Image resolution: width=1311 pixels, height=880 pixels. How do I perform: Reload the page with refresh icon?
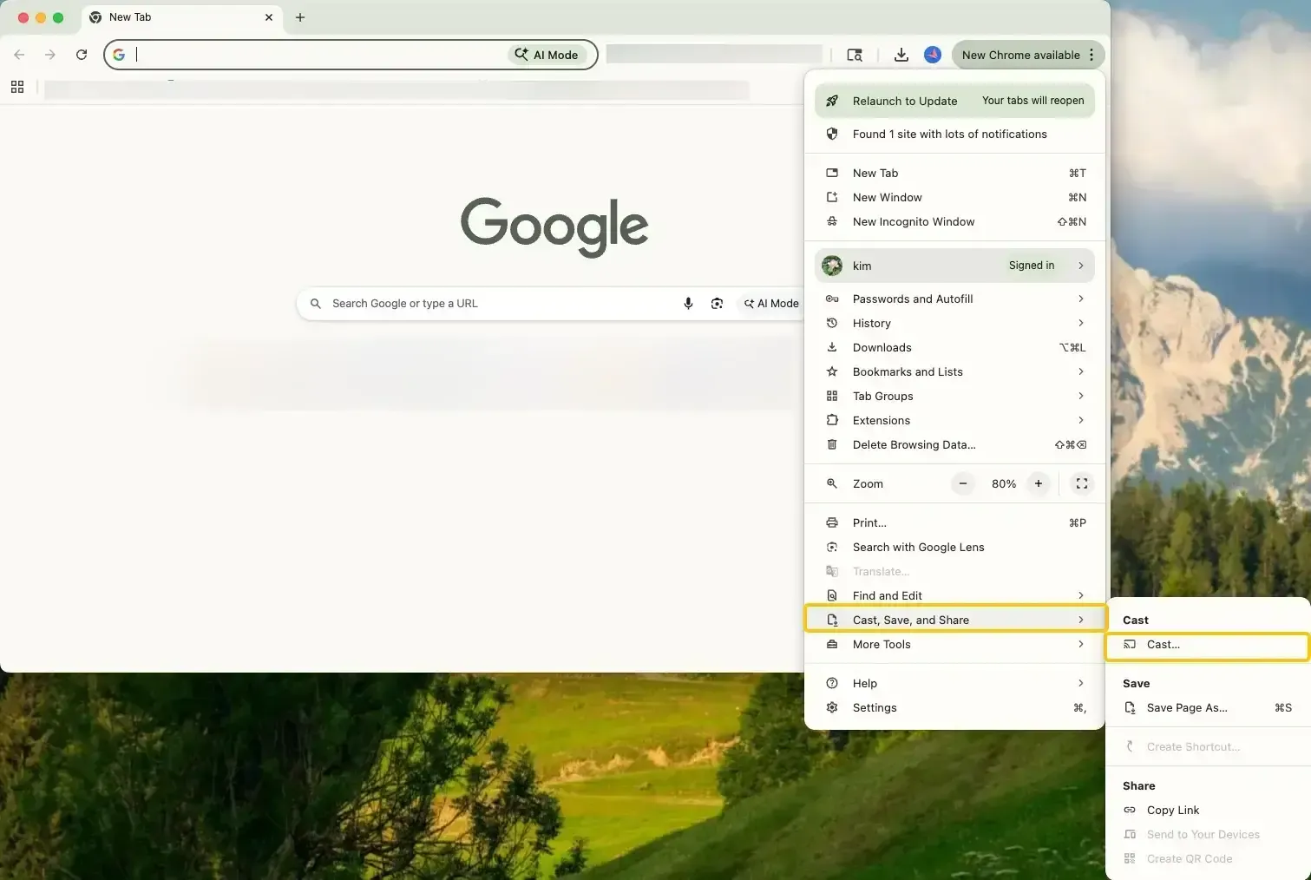[x=82, y=55]
